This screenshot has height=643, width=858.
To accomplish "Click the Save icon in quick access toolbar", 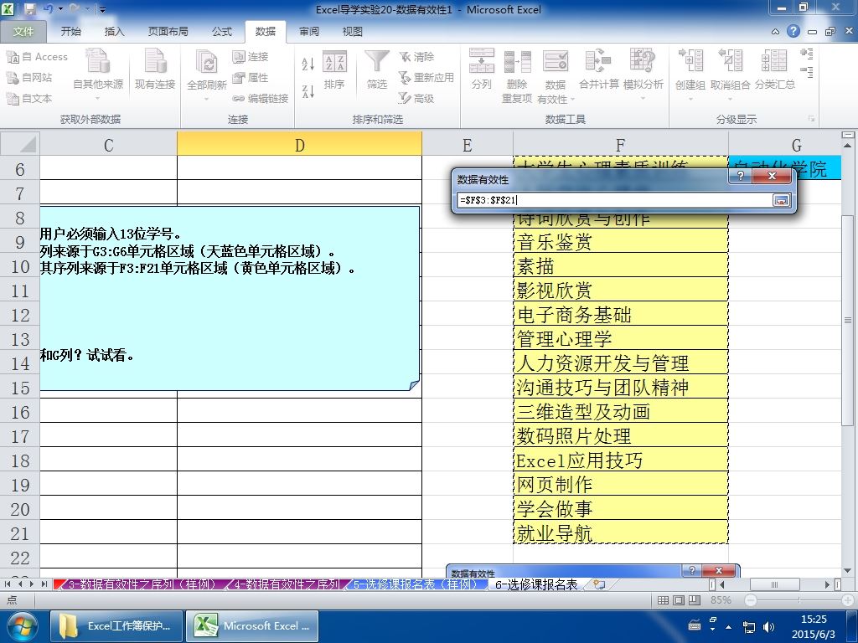I will pos(30,8).
